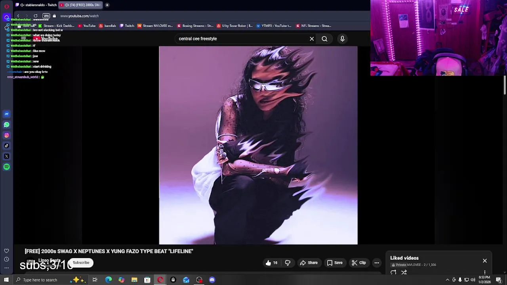Switch to Opera on the taskbar
Image resolution: width=507 pixels, height=285 pixels.
point(160,280)
